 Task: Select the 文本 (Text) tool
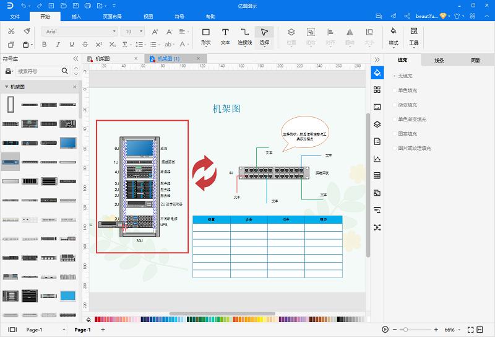[225, 36]
